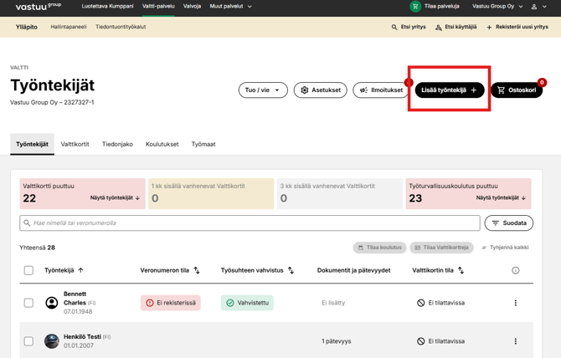Focus the Hae nimellä tai veronumerolla field

click(250, 223)
